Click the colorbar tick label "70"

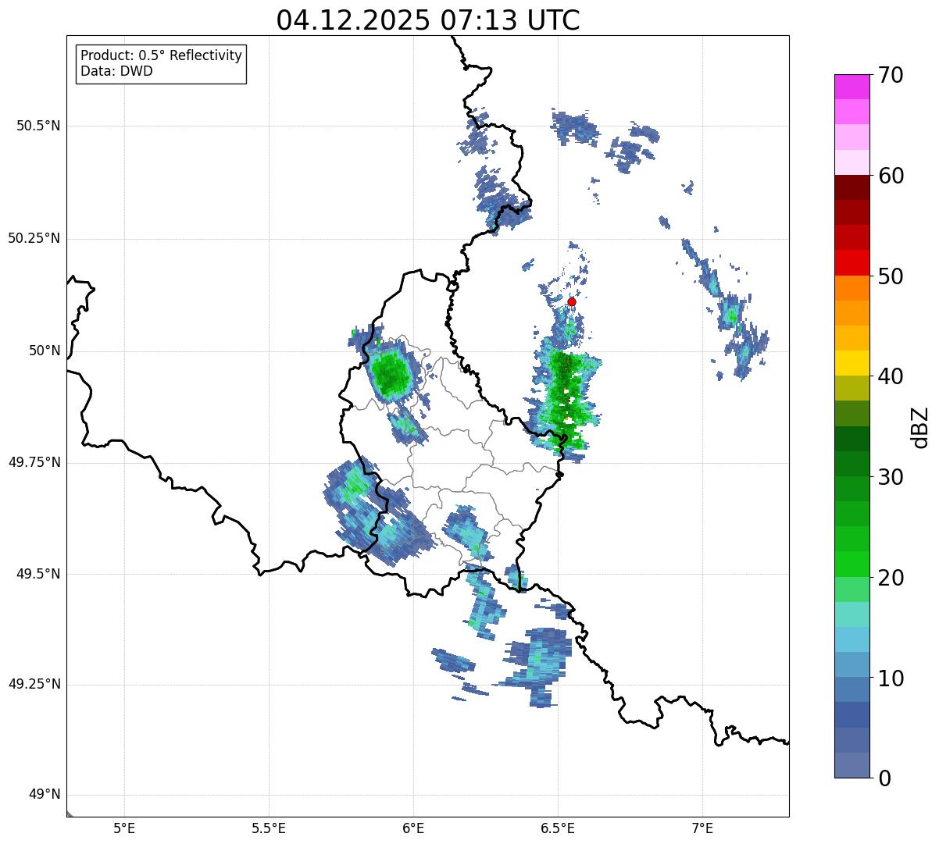point(891,75)
